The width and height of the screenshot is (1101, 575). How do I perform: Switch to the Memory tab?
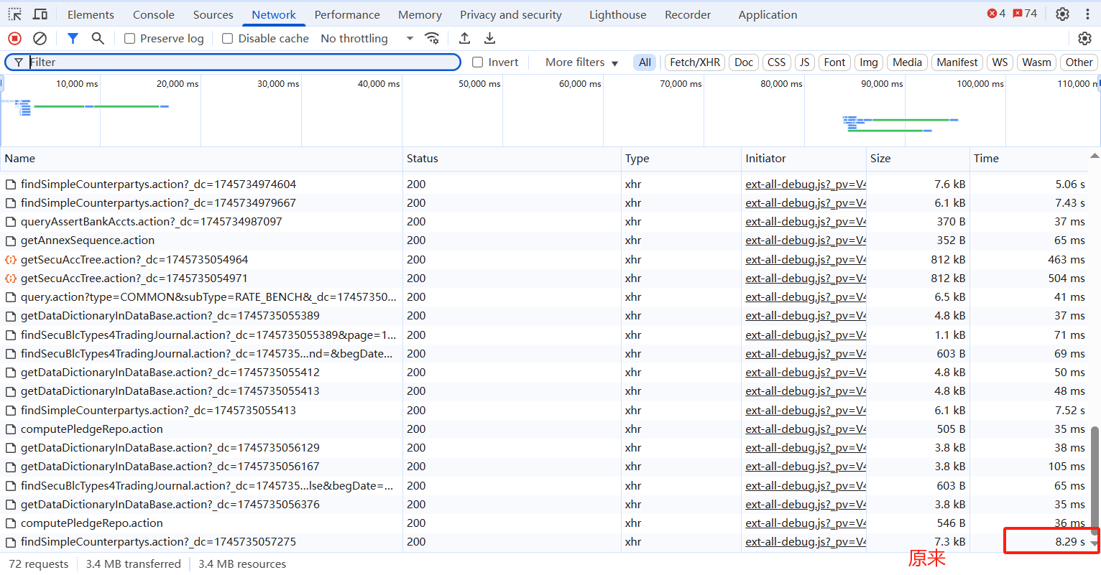click(420, 14)
